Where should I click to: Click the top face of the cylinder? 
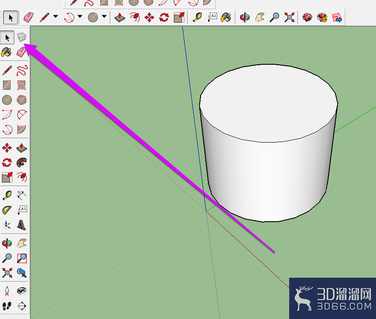point(269,102)
